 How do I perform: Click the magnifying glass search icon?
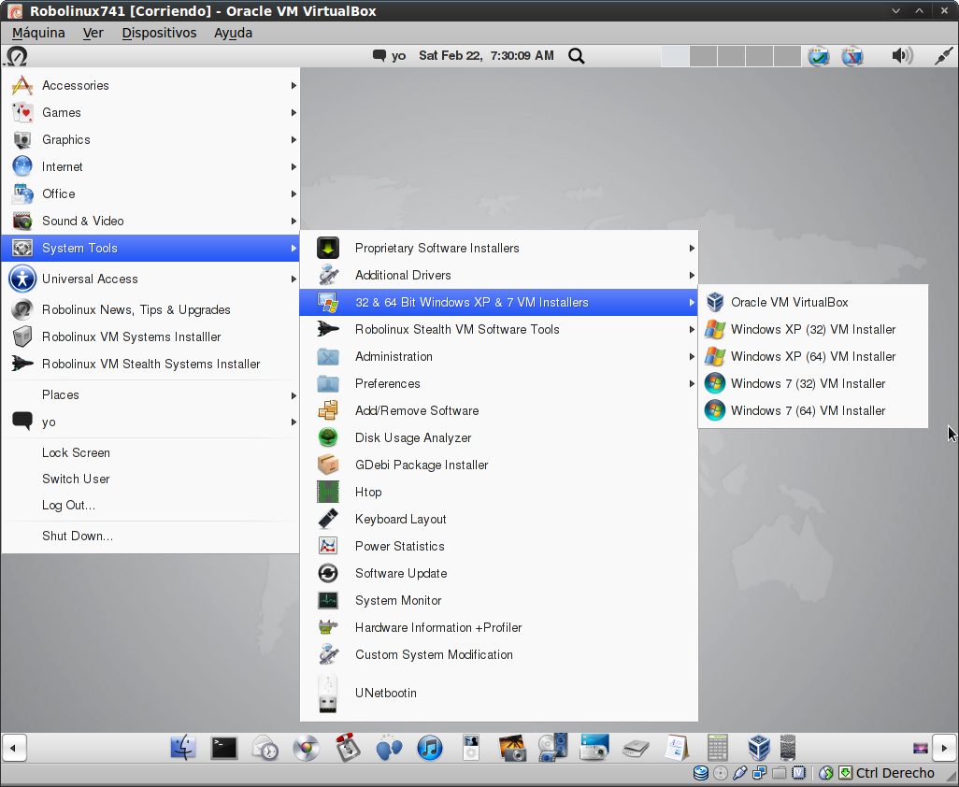click(x=577, y=56)
